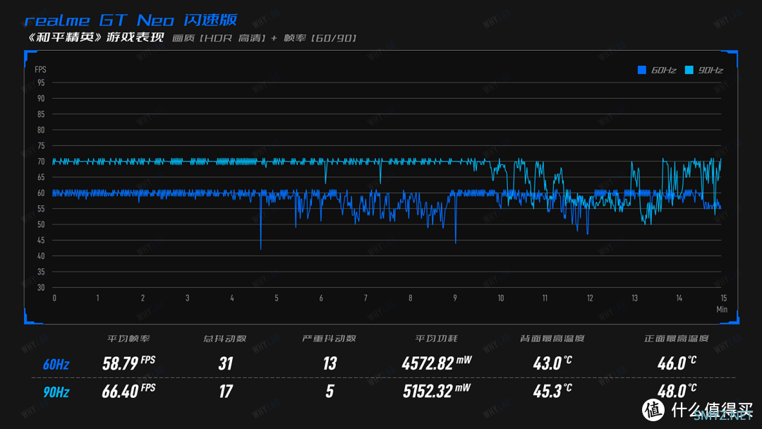Click the 90Hz legend color swatch
Image resolution: width=762 pixels, height=429 pixels.
[x=689, y=70]
